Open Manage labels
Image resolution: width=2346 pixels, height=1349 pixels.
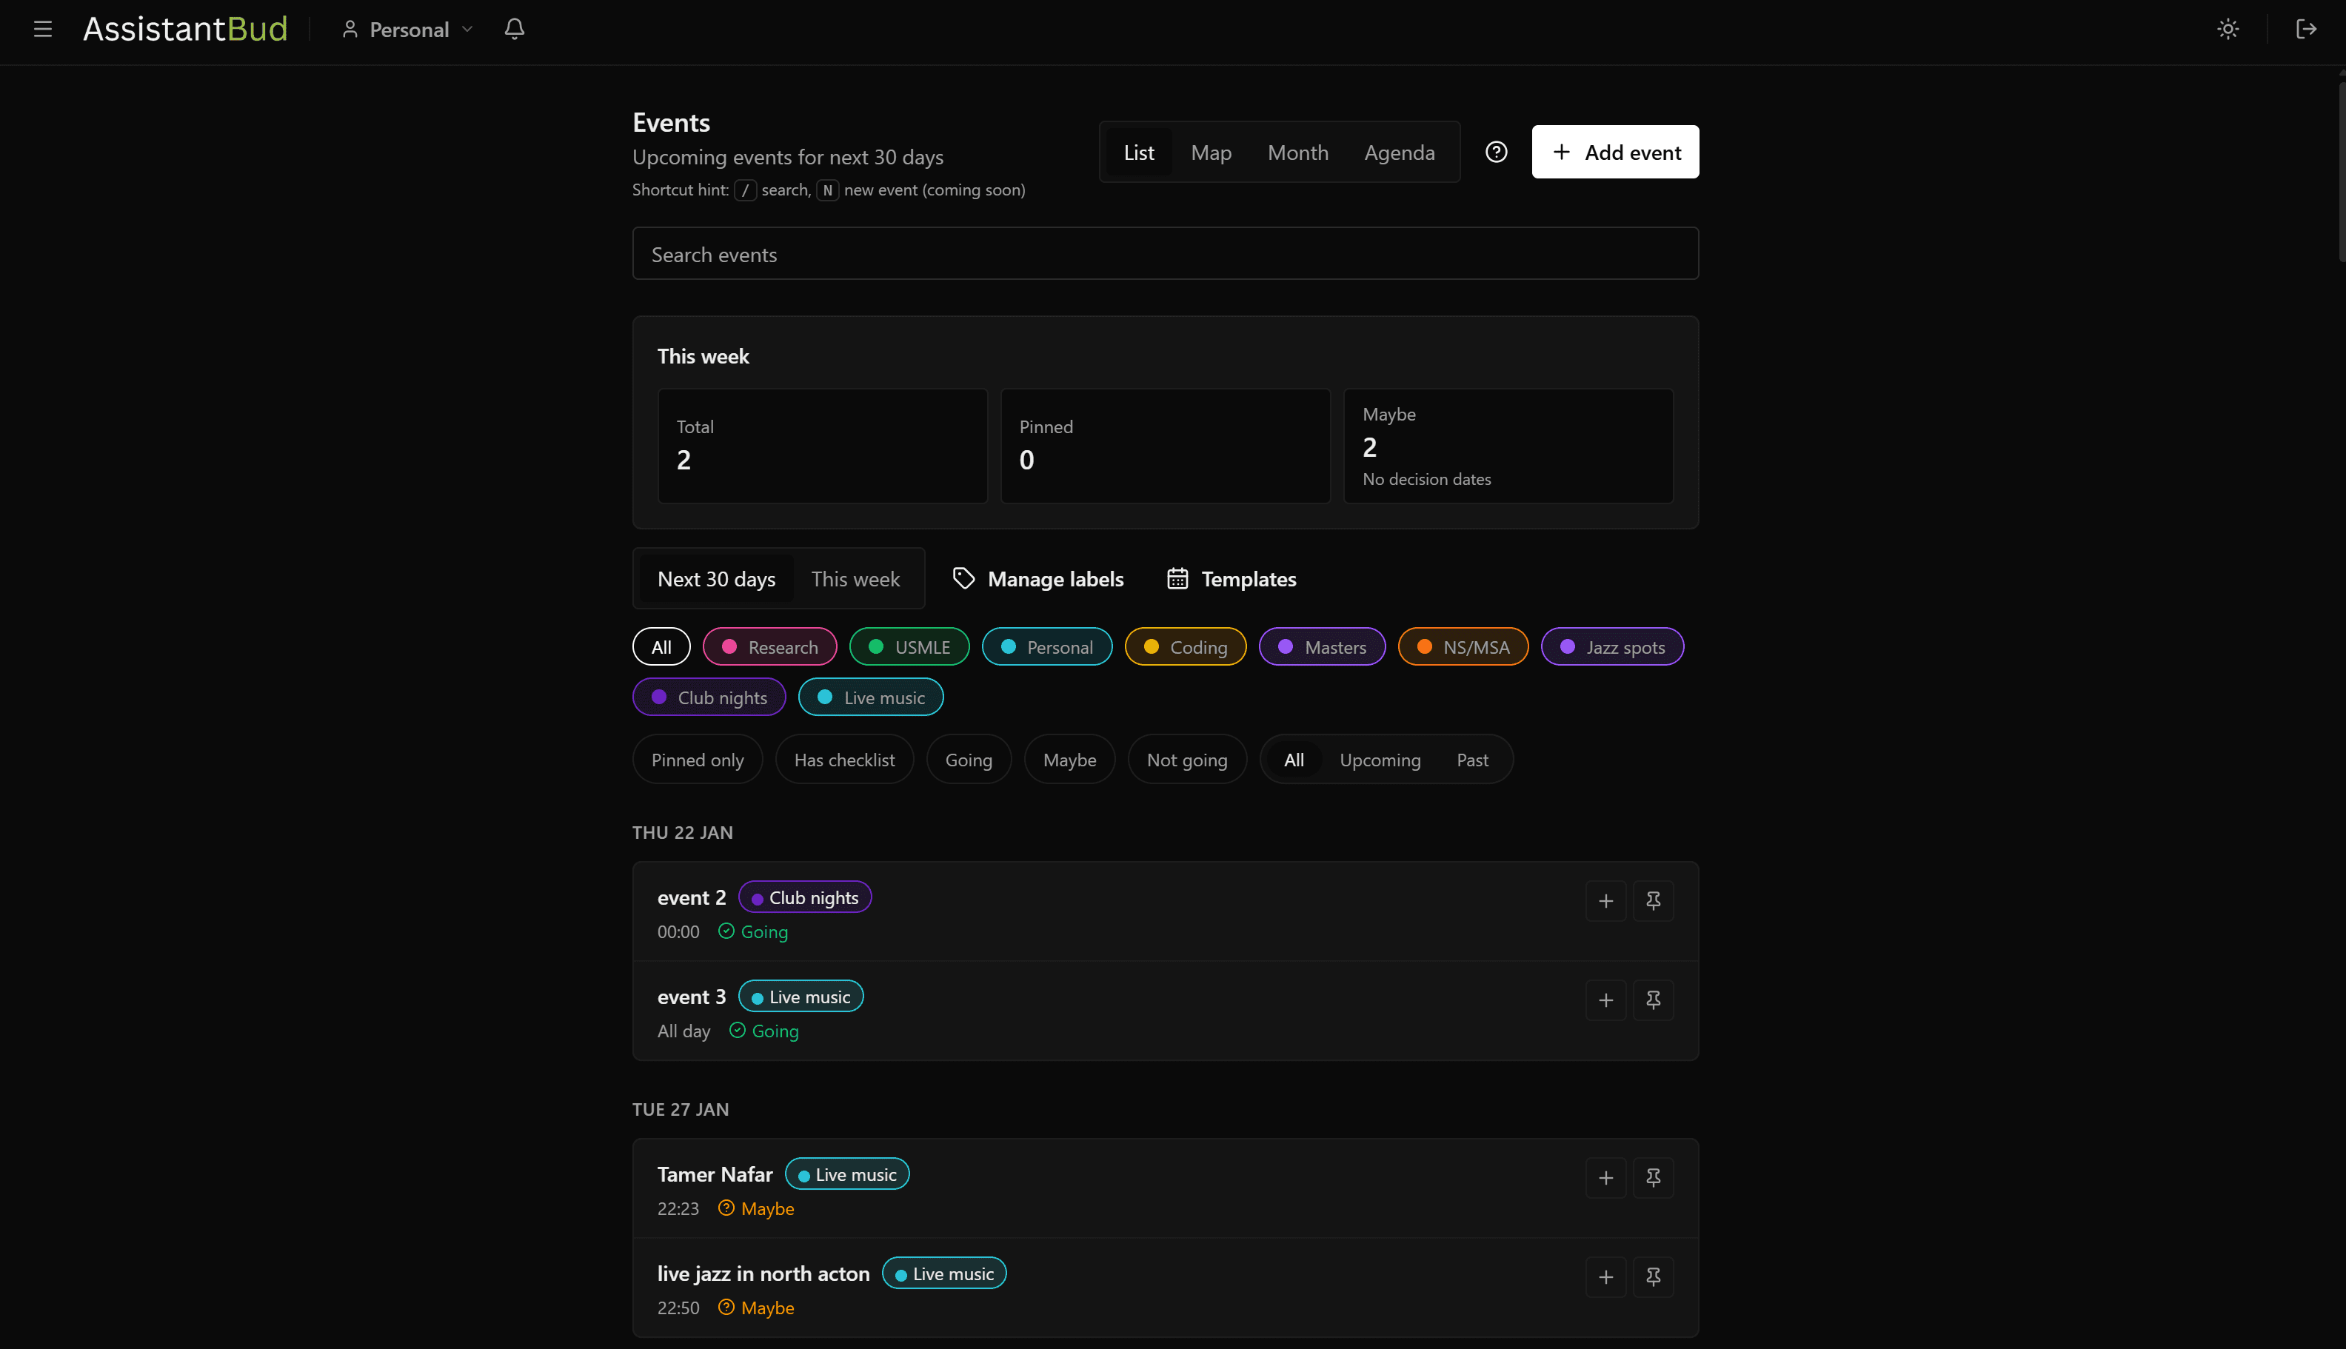pyautogui.click(x=1037, y=579)
